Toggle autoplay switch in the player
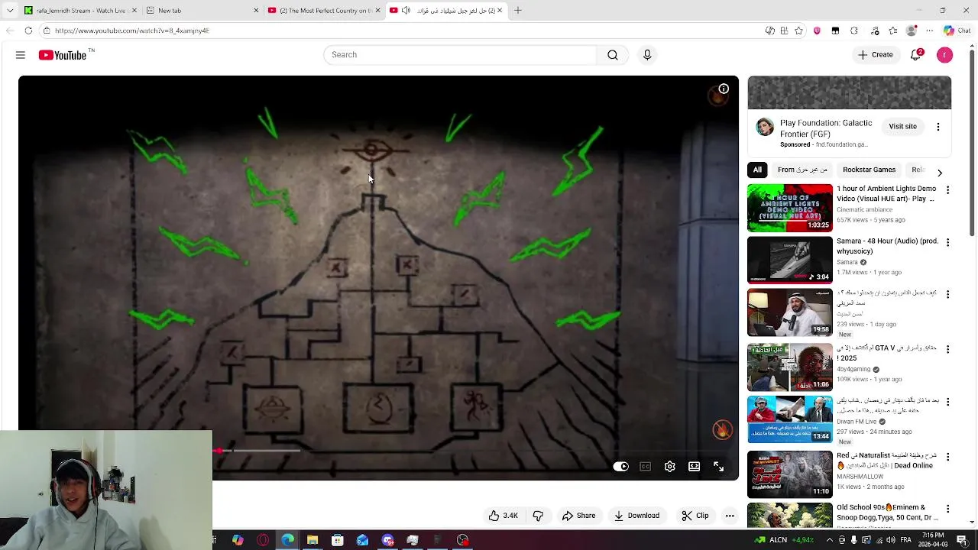Image resolution: width=978 pixels, height=550 pixels. click(x=620, y=467)
